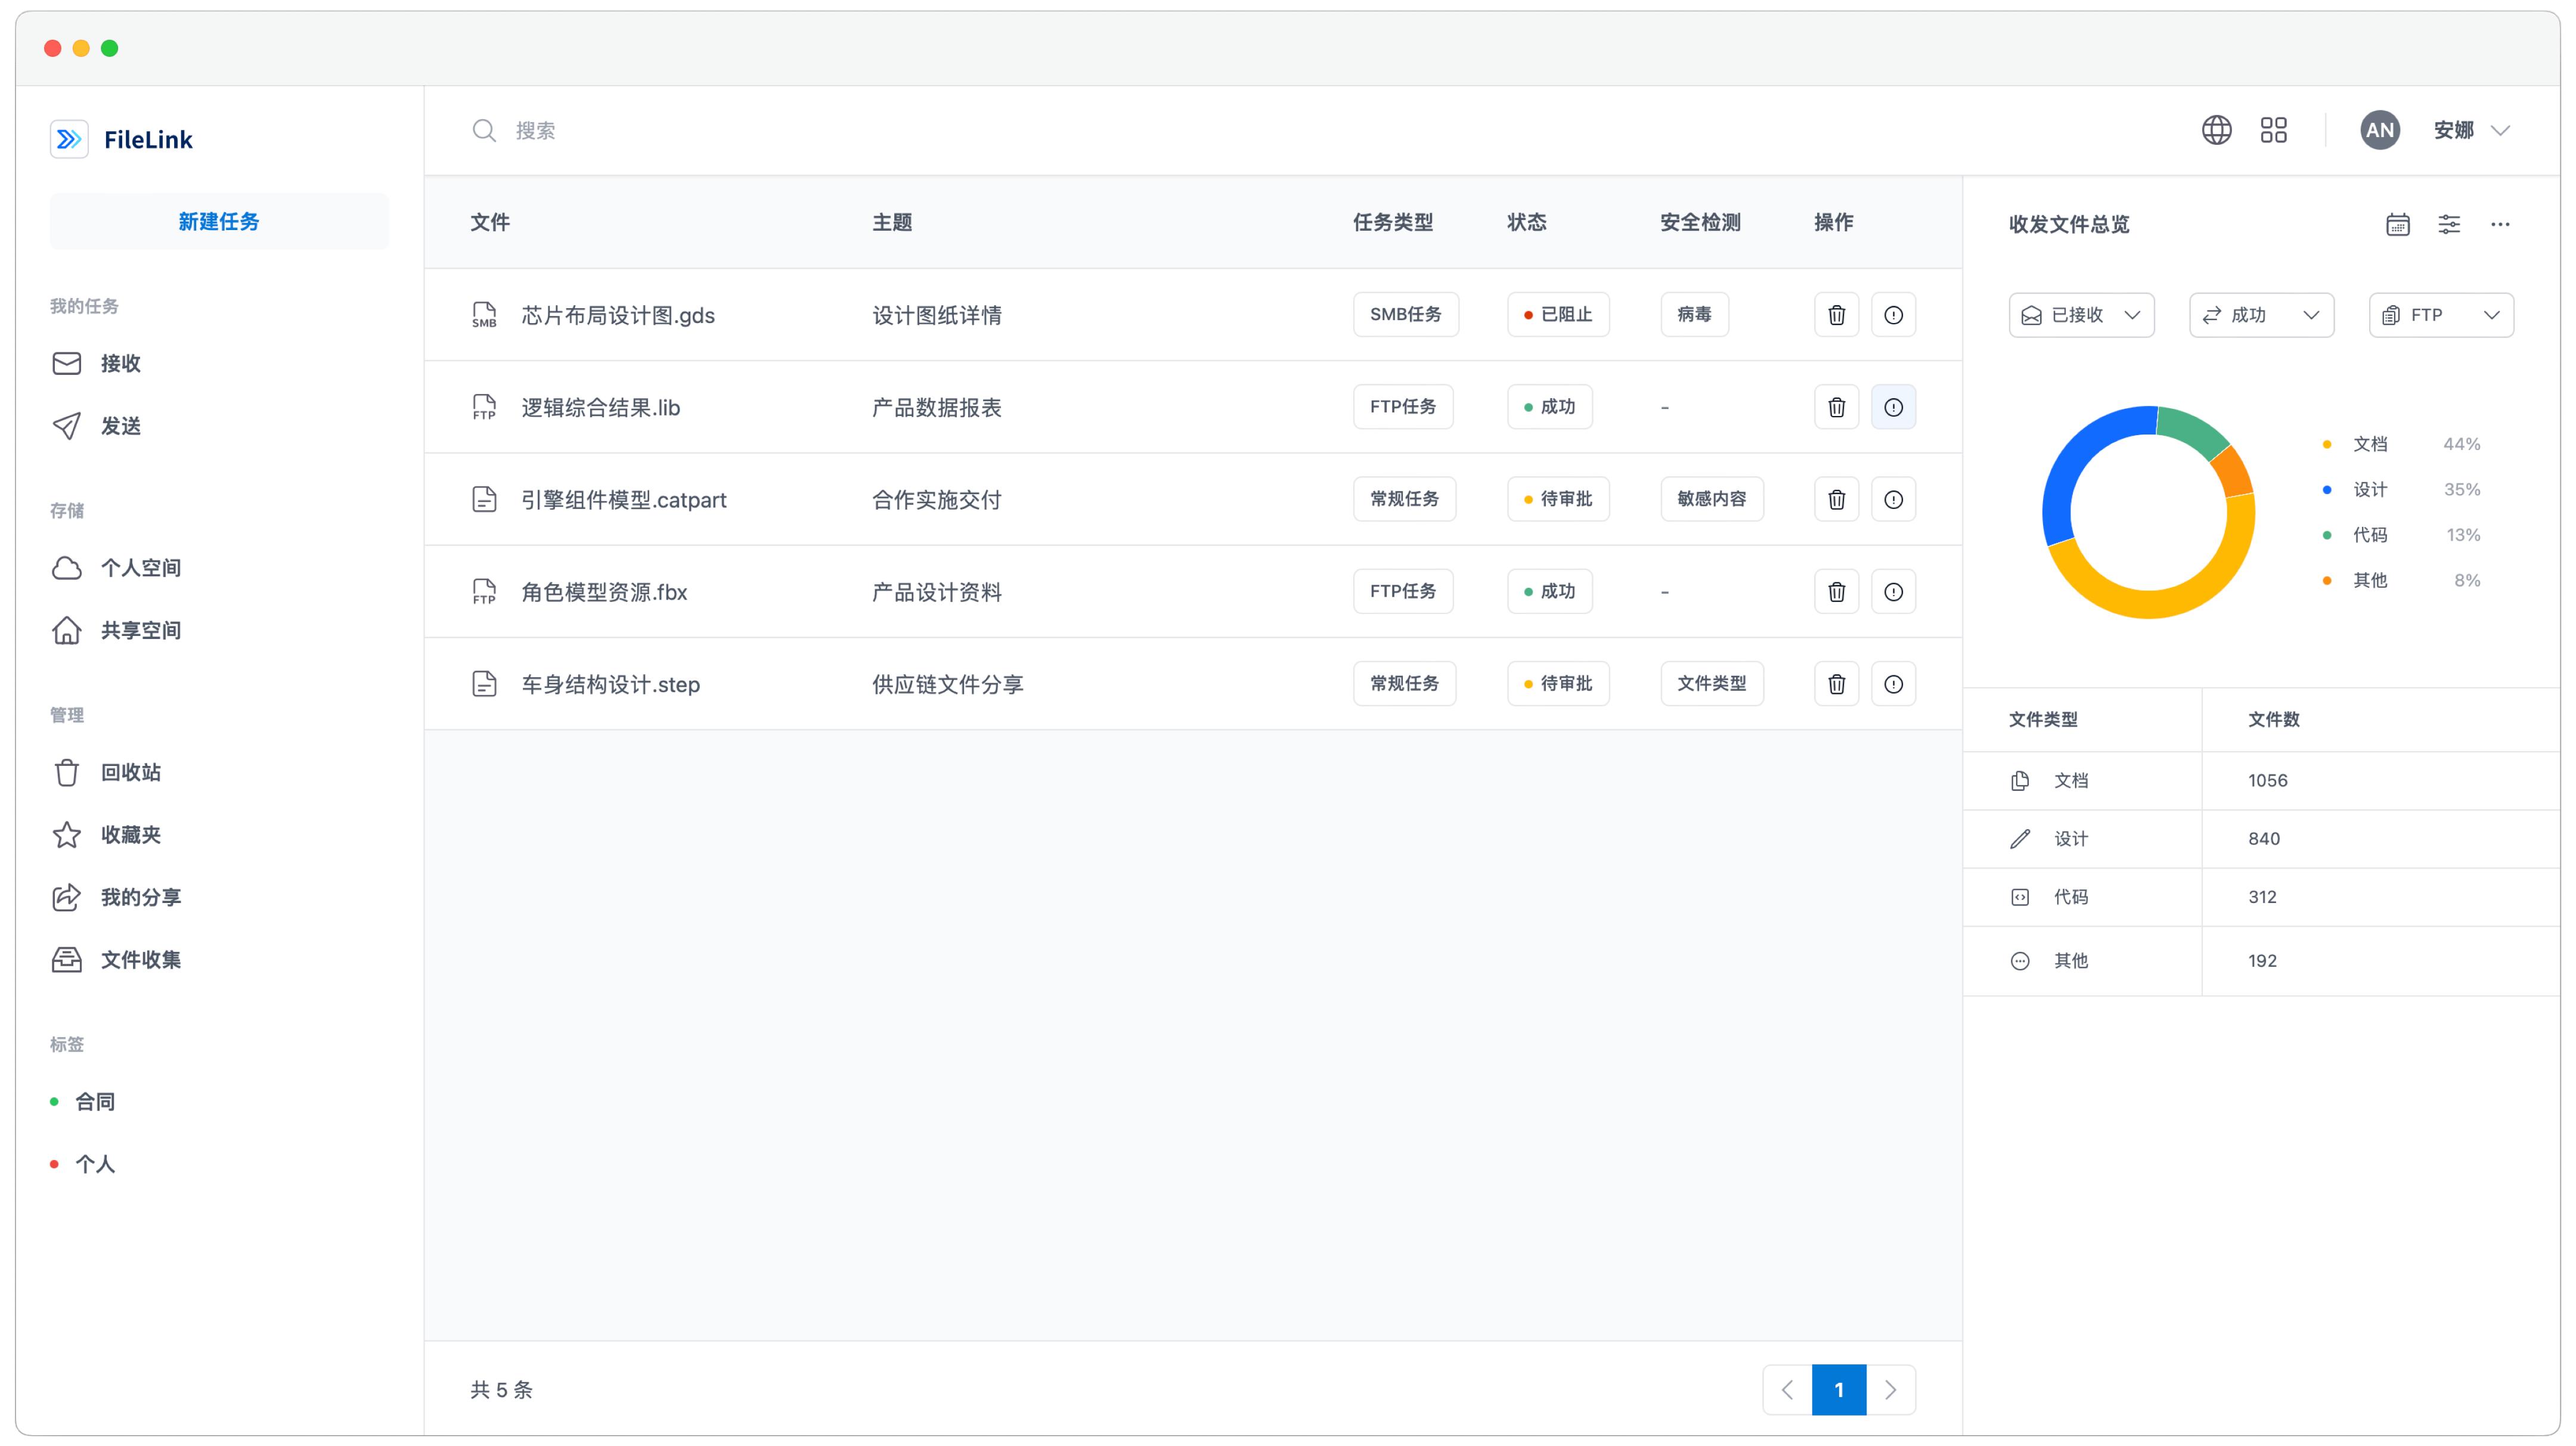Open filter sliders icon in 收发文件总览

(x=2449, y=224)
